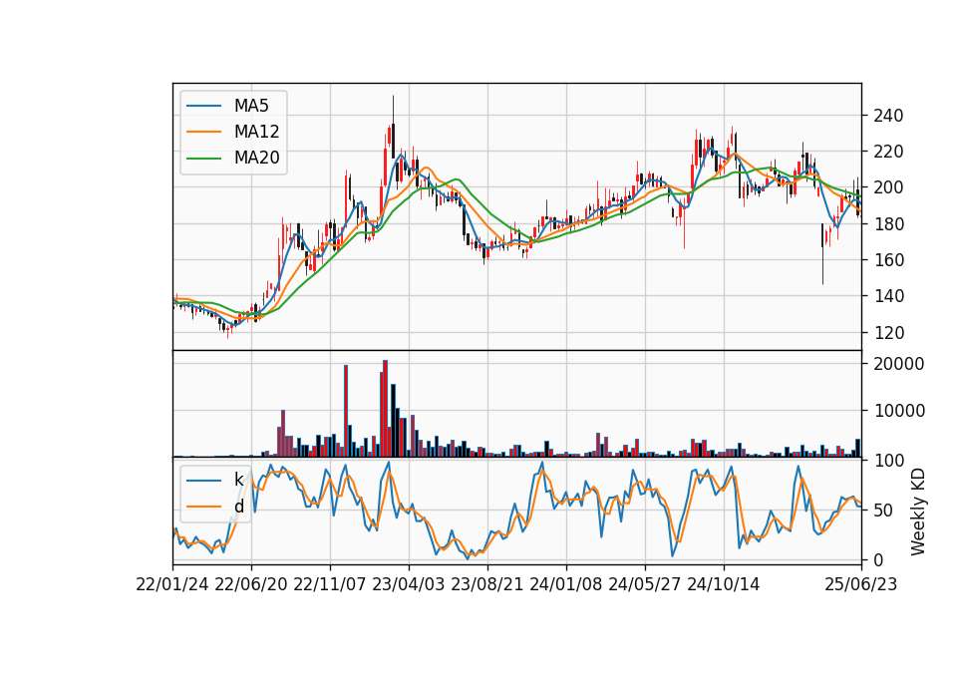Screen dimensions: 957x688
Task: Click the 22/06/20 date label
Action: 251,585
